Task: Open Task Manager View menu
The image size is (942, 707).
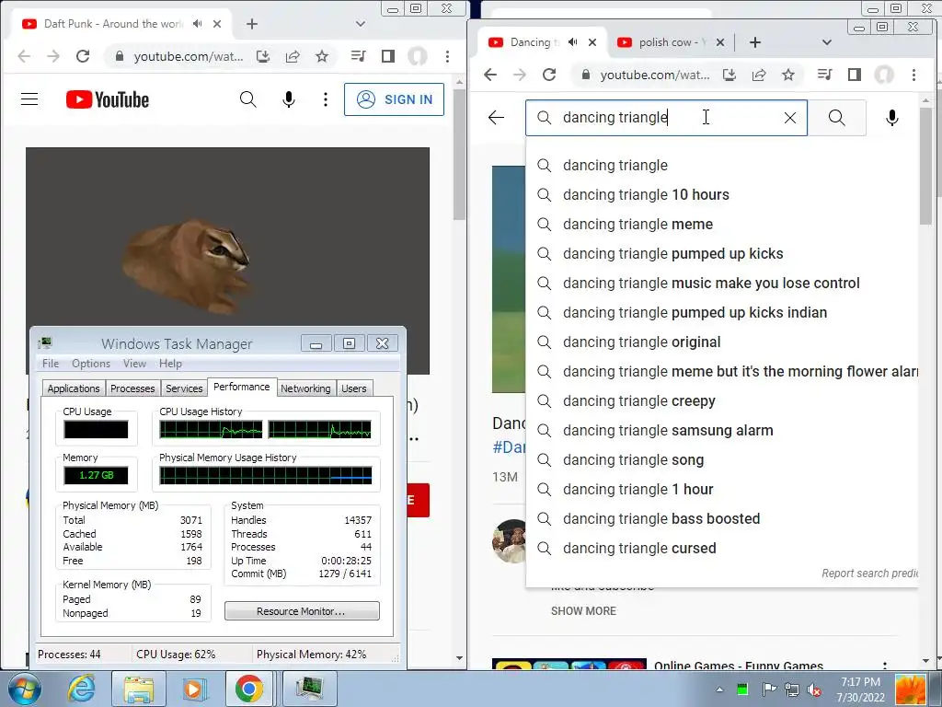Action: click(x=134, y=364)
